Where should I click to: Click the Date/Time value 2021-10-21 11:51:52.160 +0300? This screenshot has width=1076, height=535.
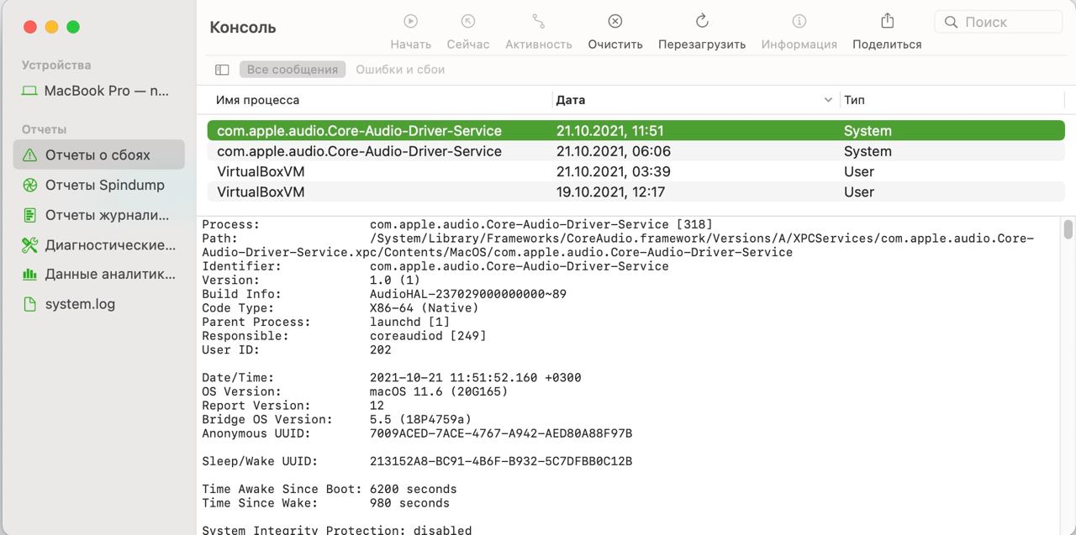click(x=476, y=378)
